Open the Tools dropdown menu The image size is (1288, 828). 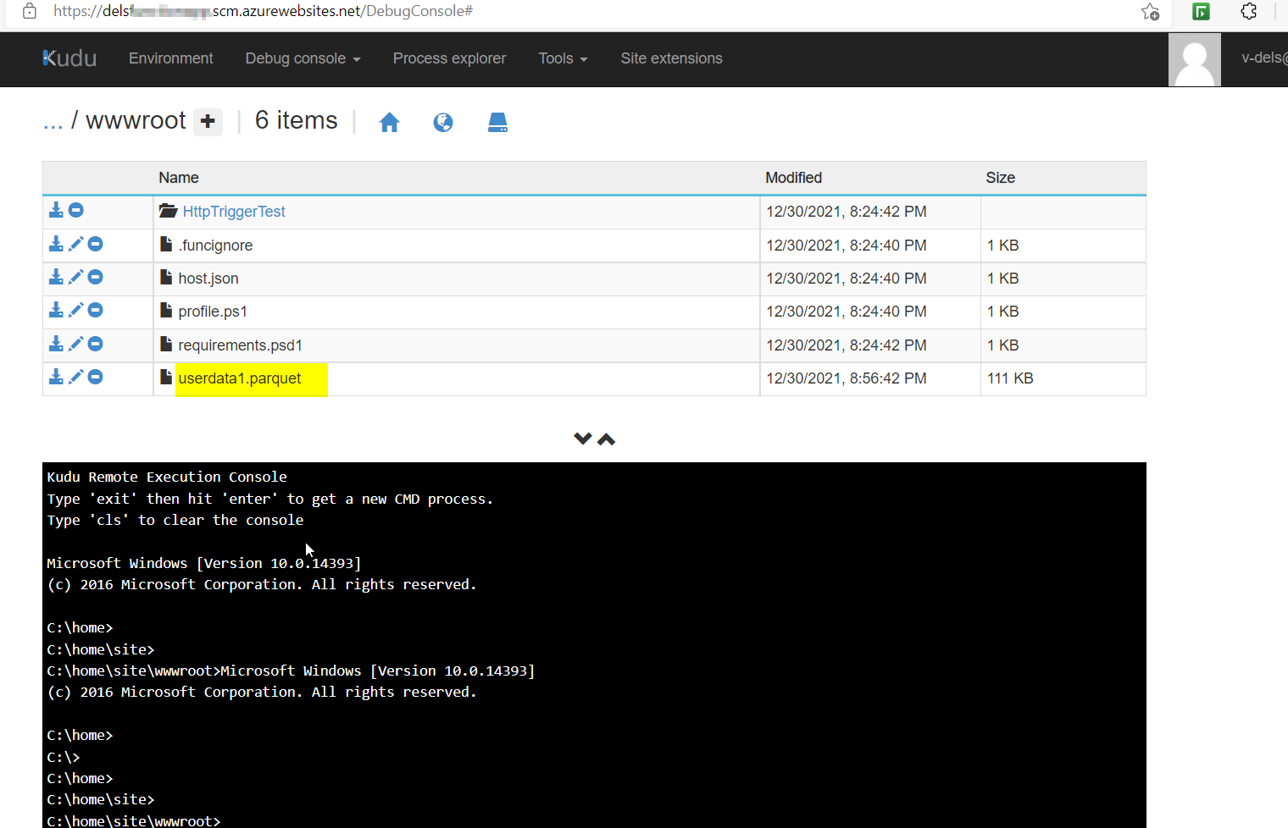click(563, 58)
